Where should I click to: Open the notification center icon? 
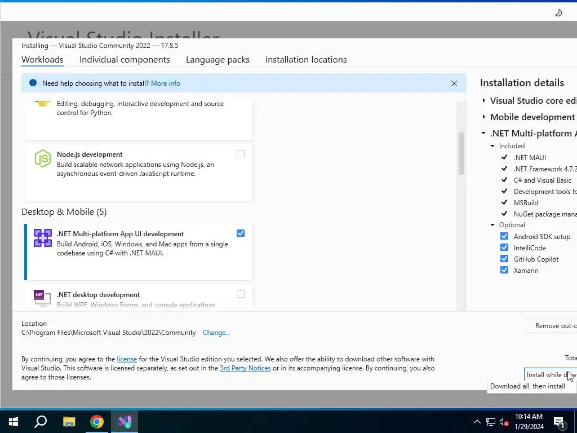point(560,422)
